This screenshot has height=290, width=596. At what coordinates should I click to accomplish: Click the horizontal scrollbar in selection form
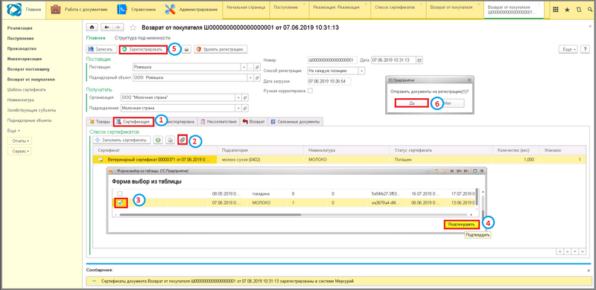click(x=211, y=215)
